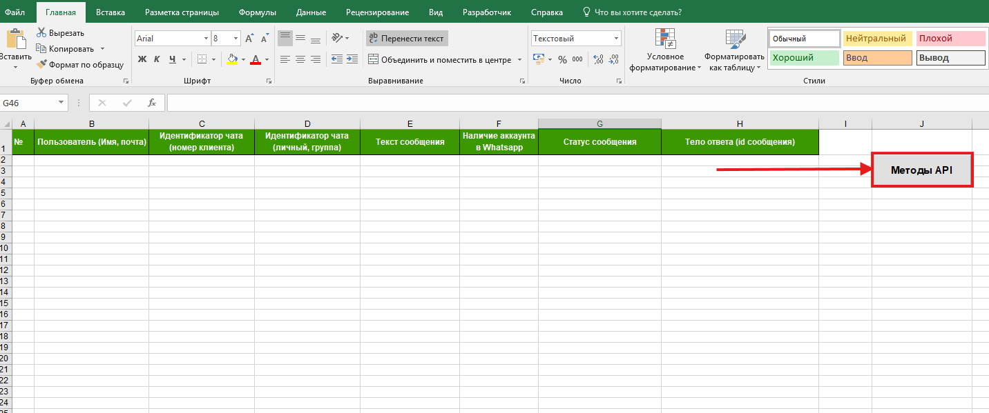The image size is (989, 413).
Task: Toggle italic formatting (К)
Action: 157,59
